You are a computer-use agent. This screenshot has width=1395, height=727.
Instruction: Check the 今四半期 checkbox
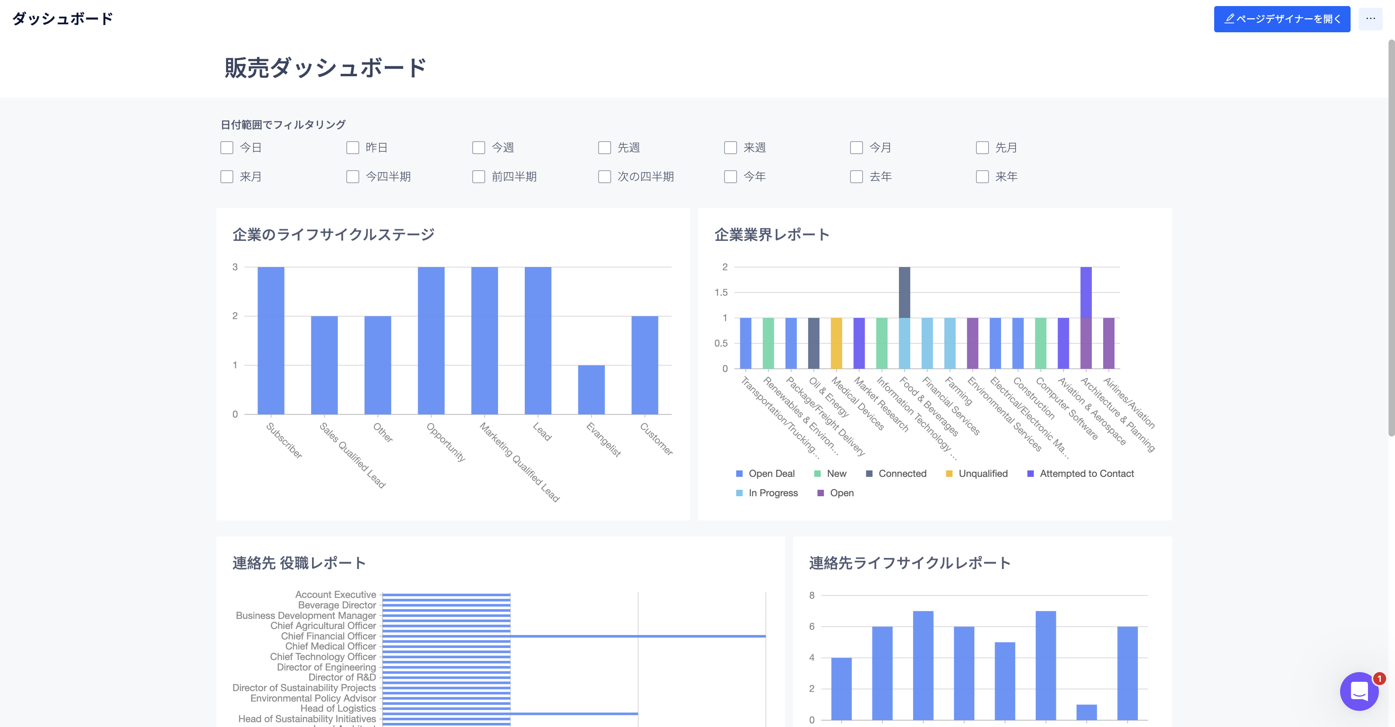click(352, 176)
